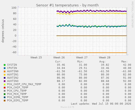Click the PCH_MCH_TEMP legend label

click(x=17, y=94)
